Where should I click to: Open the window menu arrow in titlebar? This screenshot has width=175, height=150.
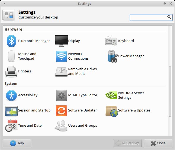tap(4, 4)
